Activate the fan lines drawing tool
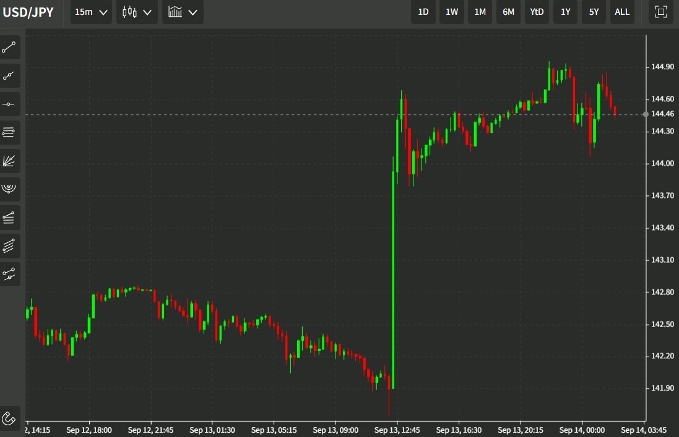Screen dimensions: 679x437 coord(9,161)
